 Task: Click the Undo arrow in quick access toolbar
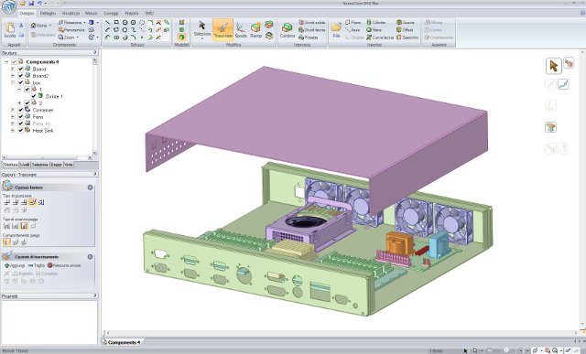click(x=39, y=3)
